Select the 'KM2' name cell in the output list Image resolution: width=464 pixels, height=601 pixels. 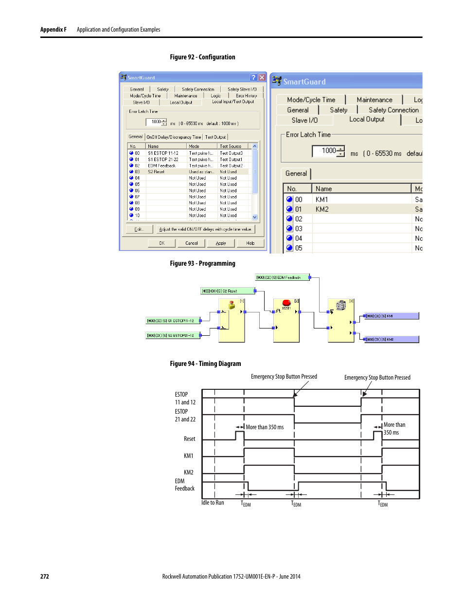pos(361,209)
